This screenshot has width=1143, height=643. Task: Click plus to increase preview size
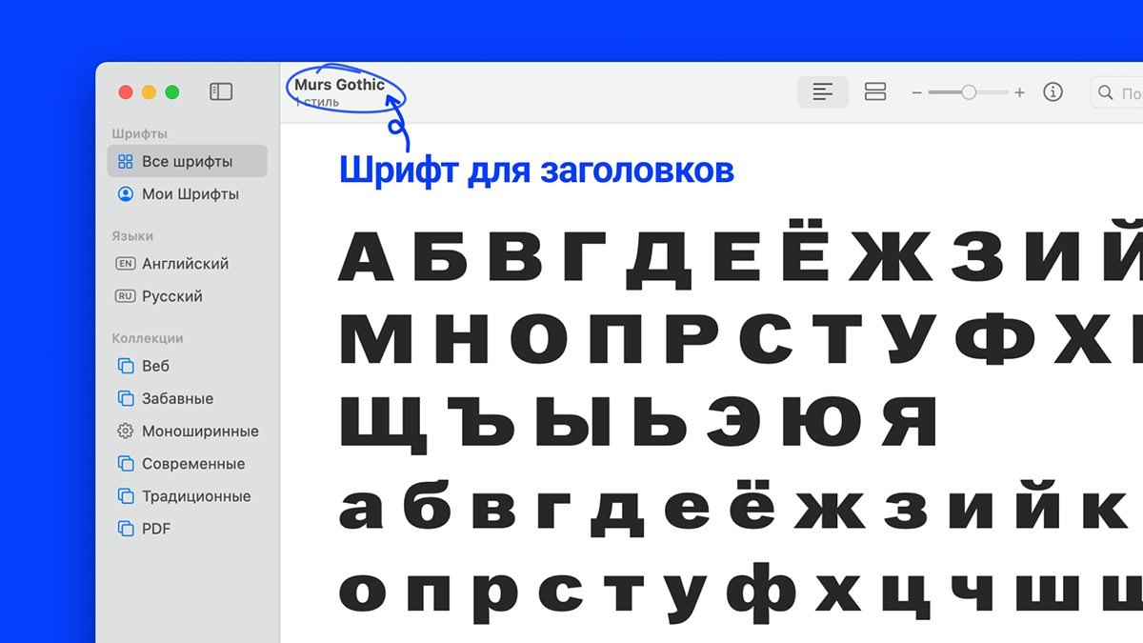coord(1018,91)
